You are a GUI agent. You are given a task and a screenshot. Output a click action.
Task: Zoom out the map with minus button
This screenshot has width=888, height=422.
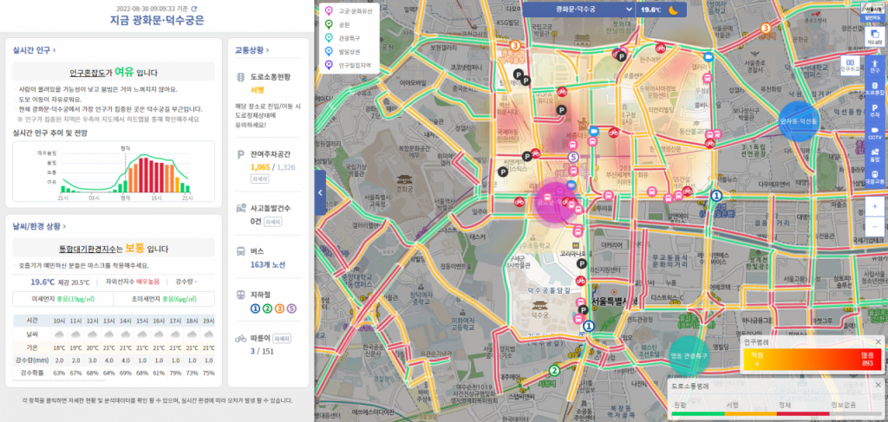[874, 227]
